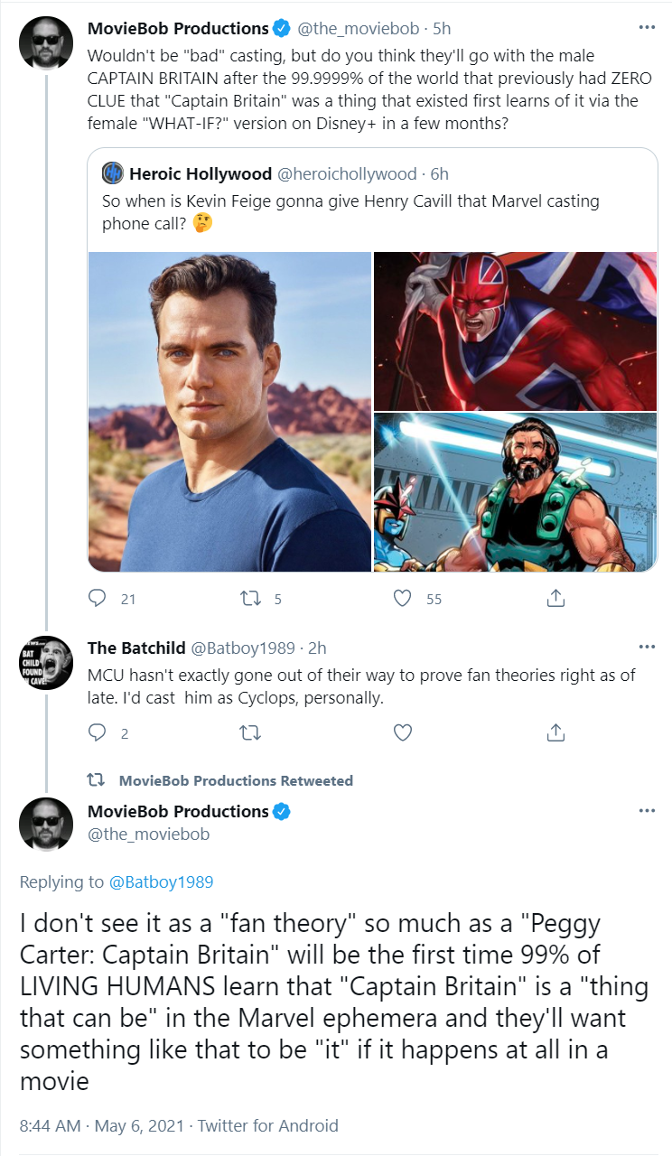Reply to The Batchild's Cyclops tweet
Viewport: 672px width, 1156px height.
click(98, 732)
